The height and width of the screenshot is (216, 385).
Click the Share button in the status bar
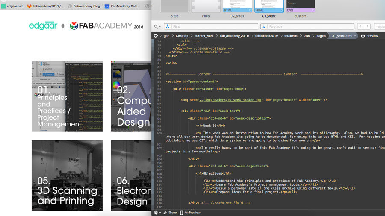[170, 213]
